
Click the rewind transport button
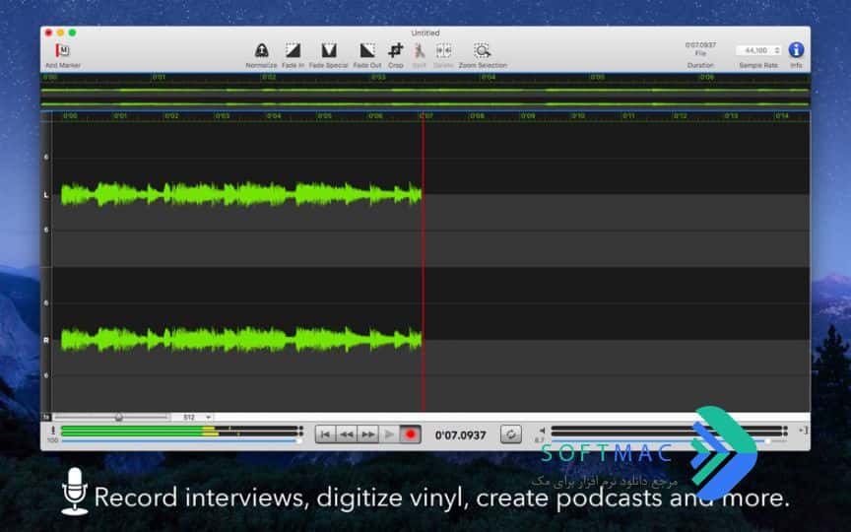pyautogui.click(x=347, y=434)
